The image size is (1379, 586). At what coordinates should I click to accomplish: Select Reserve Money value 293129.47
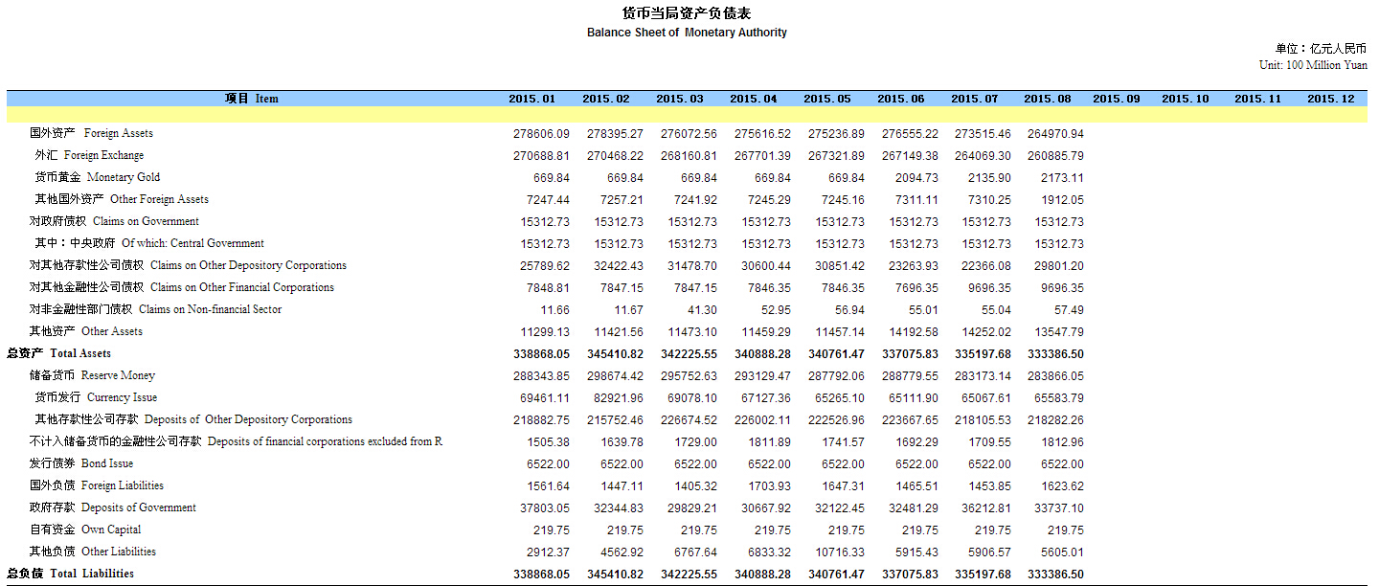(762, 376)
